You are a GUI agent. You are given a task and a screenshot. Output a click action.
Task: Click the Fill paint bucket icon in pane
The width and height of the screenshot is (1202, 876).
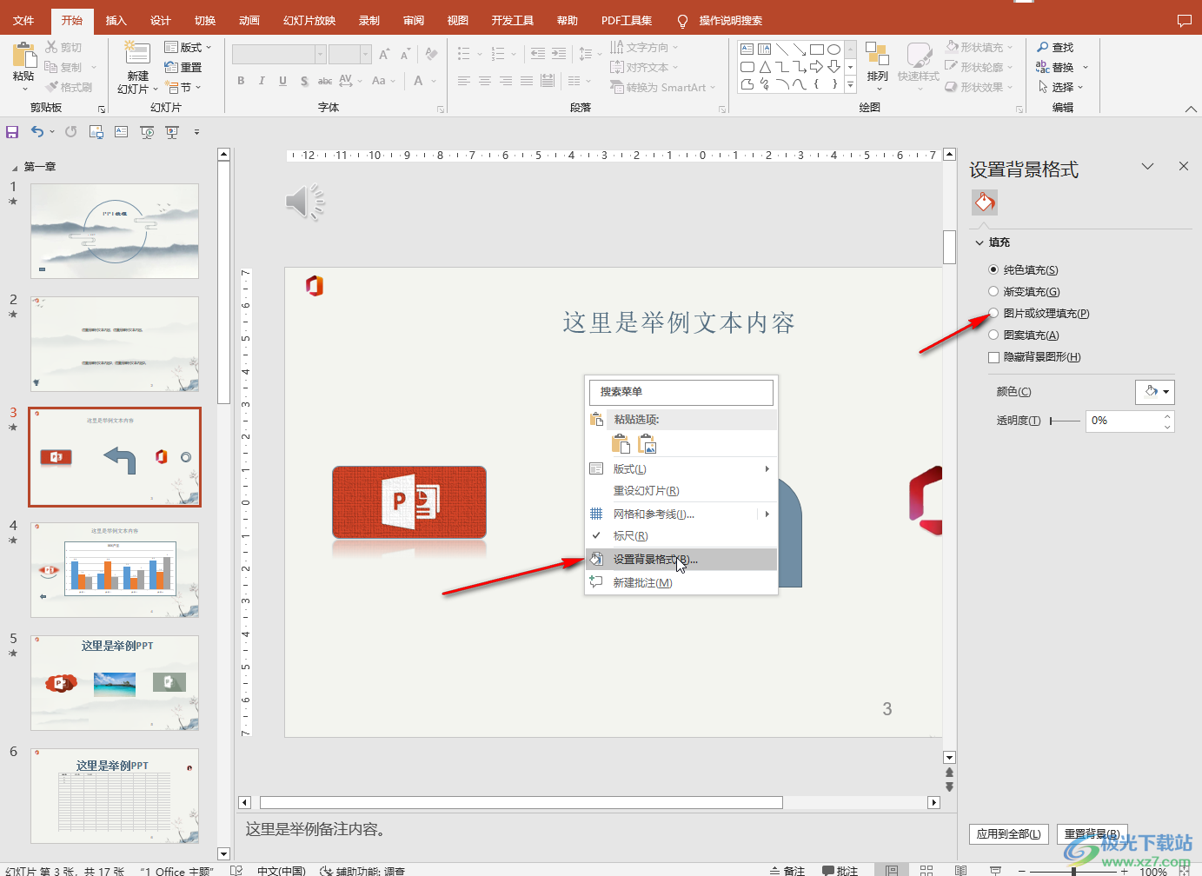(x=985, y=202)
